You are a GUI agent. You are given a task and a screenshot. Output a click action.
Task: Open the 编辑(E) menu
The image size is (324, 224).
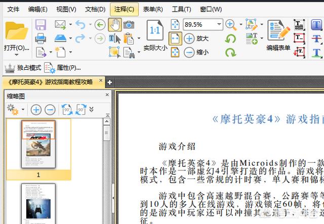click(37, 9)
